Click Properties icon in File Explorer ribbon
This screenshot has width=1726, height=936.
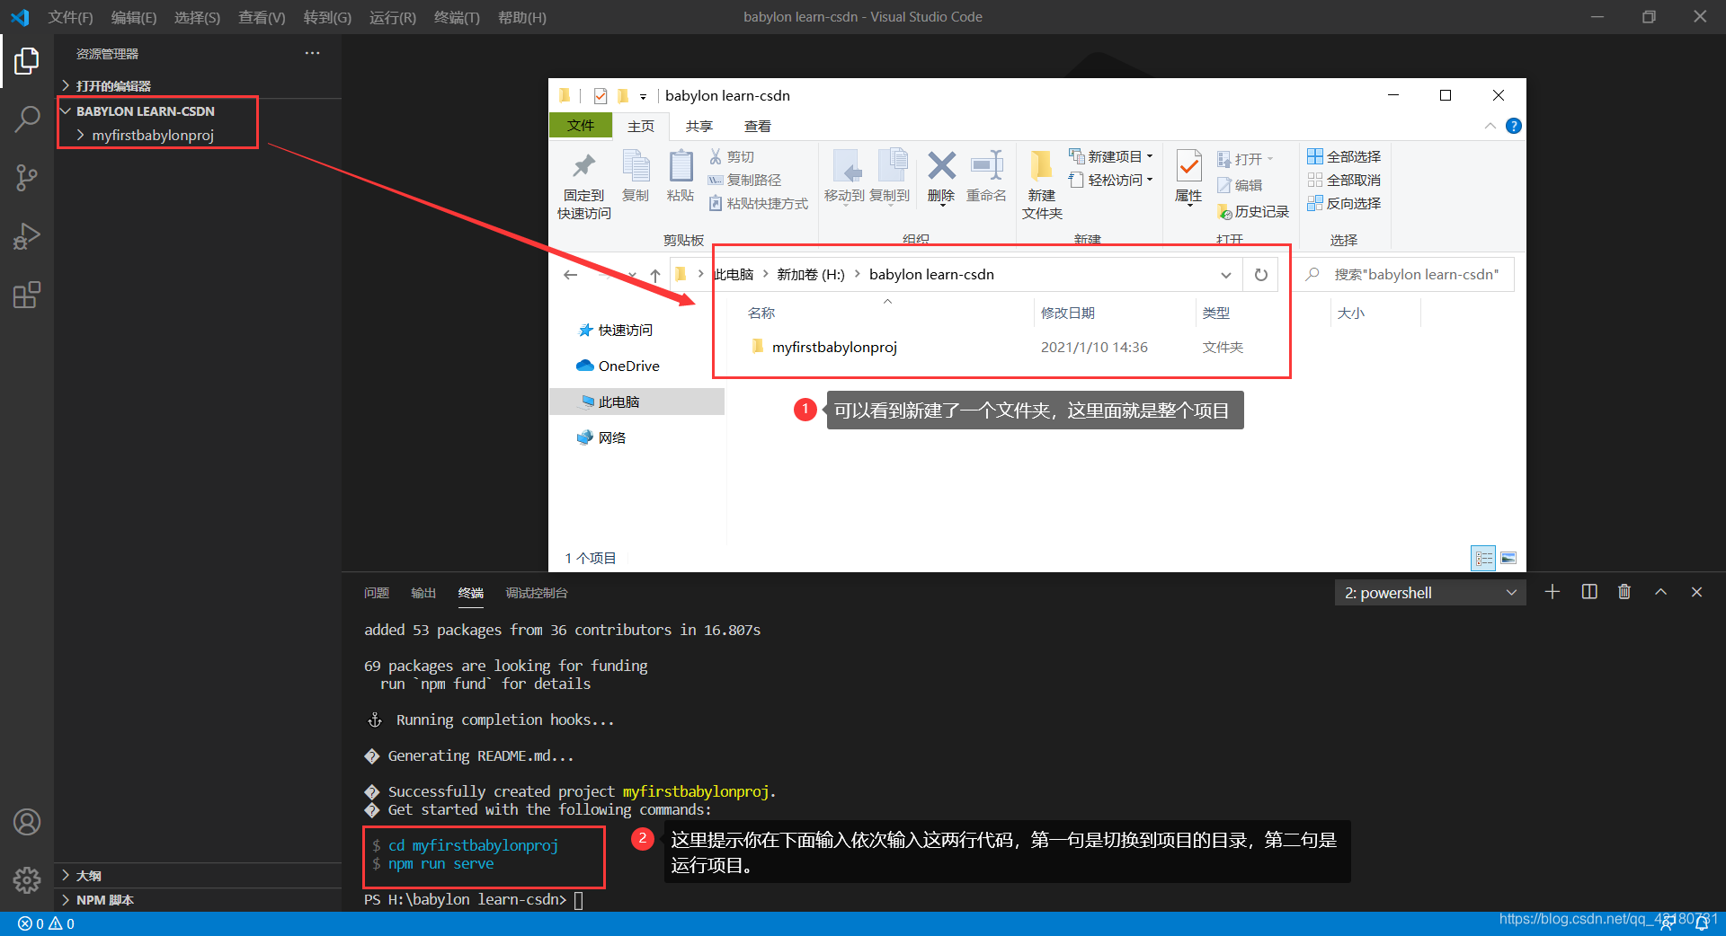tap(1188, 177)
